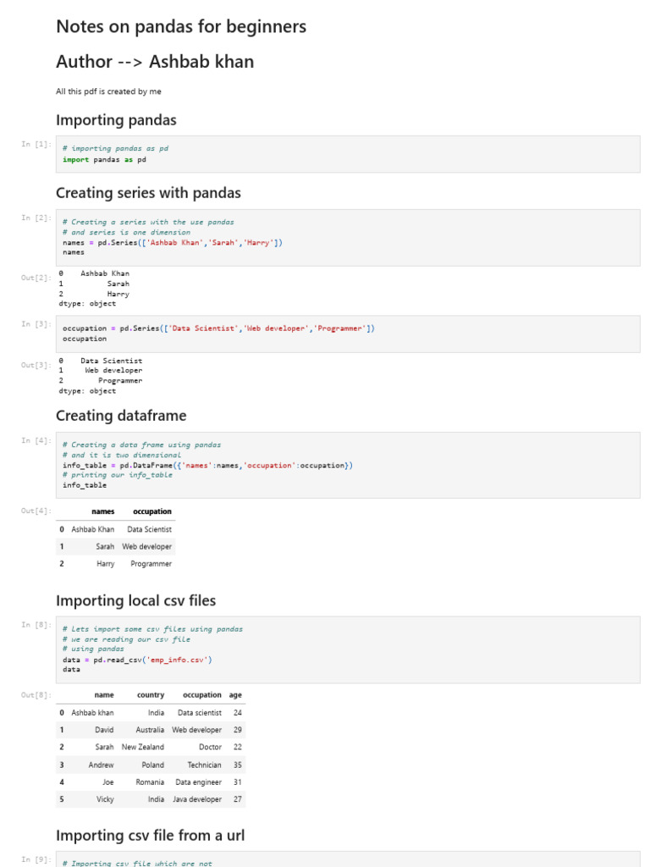Click the 'country' column header in data table
The height and width of the screenshot is (867, 650).
[151, 695]
